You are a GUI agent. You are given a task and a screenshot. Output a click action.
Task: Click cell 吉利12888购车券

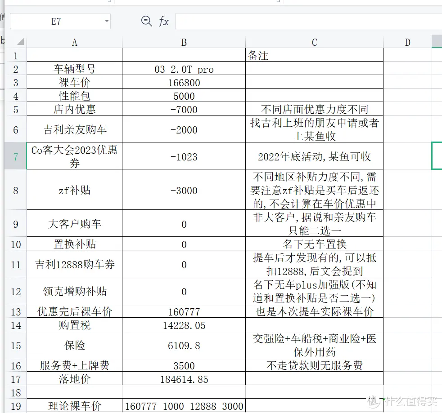pyautogui.click(x=74, y=264)
